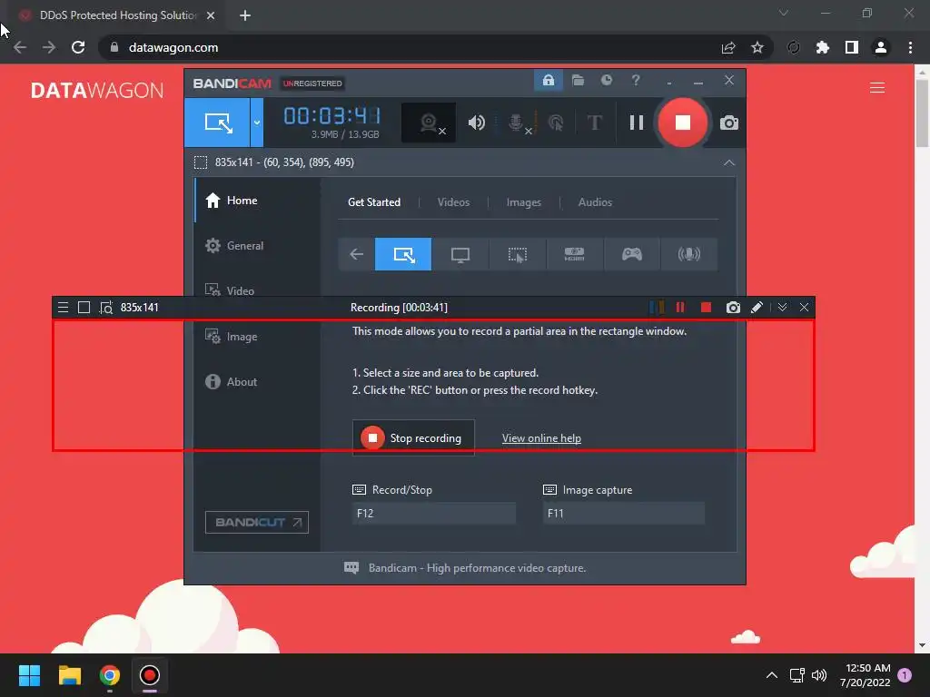930x697 pixels.
Task: Switch to the Audios tab
Action: (x=595, y=202)
